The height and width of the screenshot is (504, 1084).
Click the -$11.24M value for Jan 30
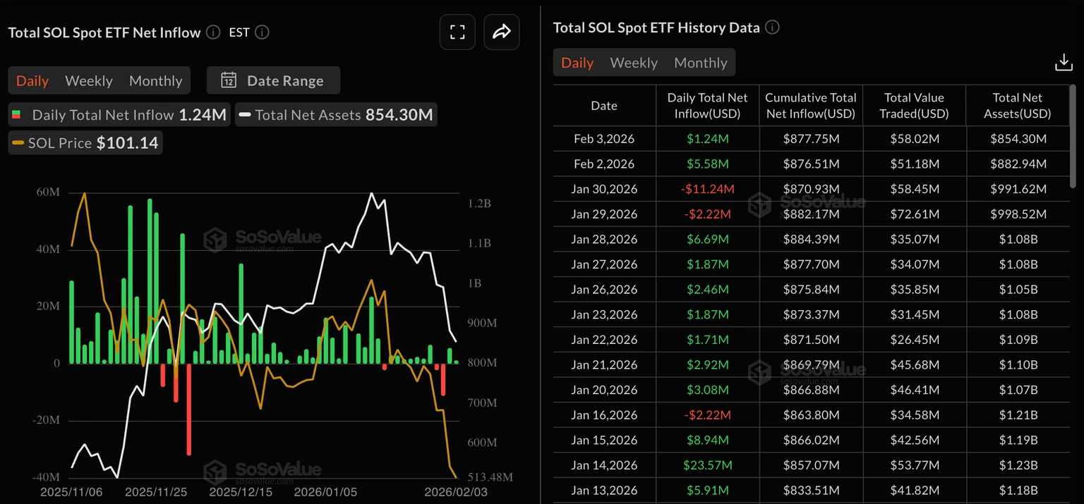pyautogui.click(x=707, y=188)
